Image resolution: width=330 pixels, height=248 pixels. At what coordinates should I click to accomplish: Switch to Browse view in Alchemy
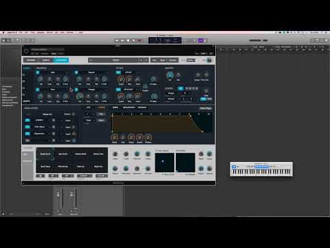[x=31, y=60]
